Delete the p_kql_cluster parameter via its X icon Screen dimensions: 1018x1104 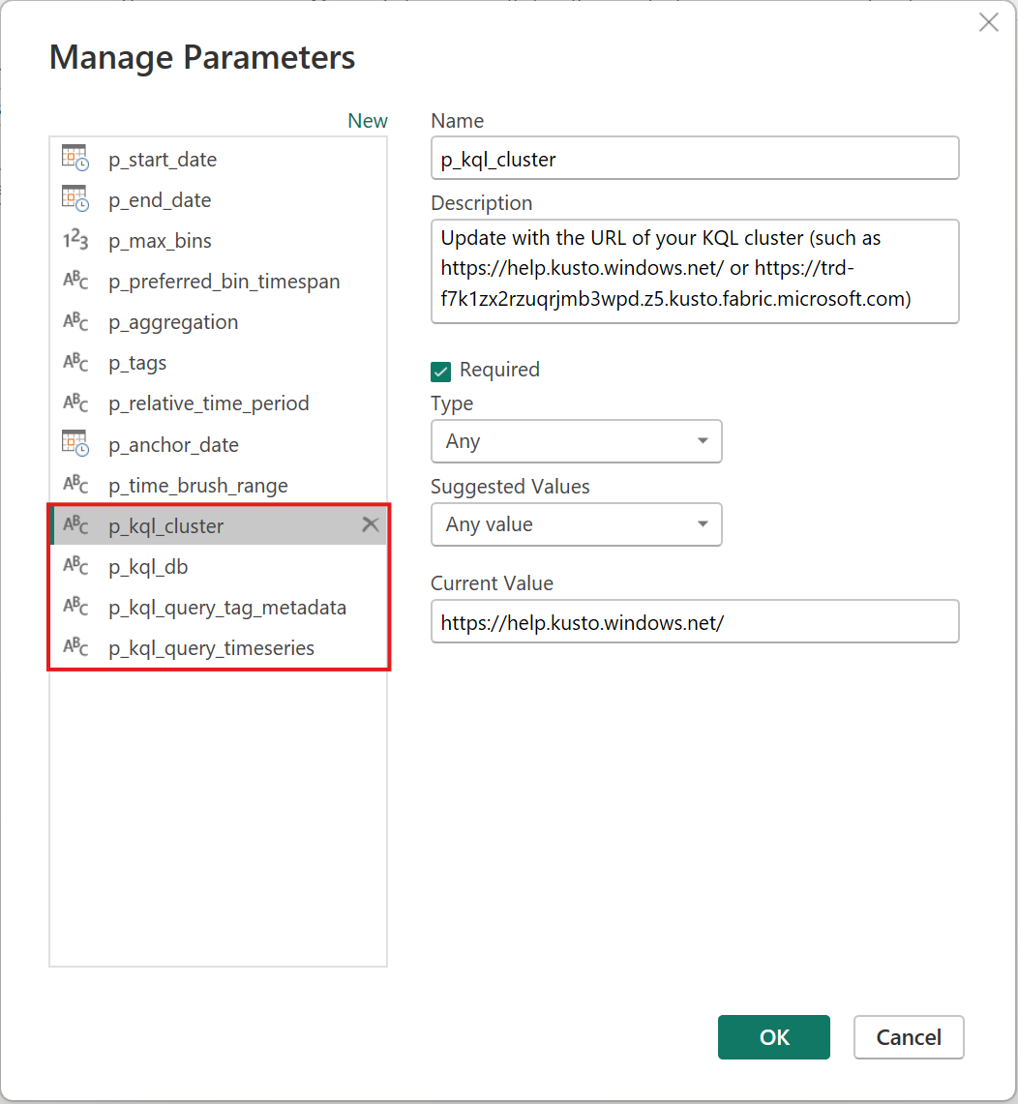point(370,523)
